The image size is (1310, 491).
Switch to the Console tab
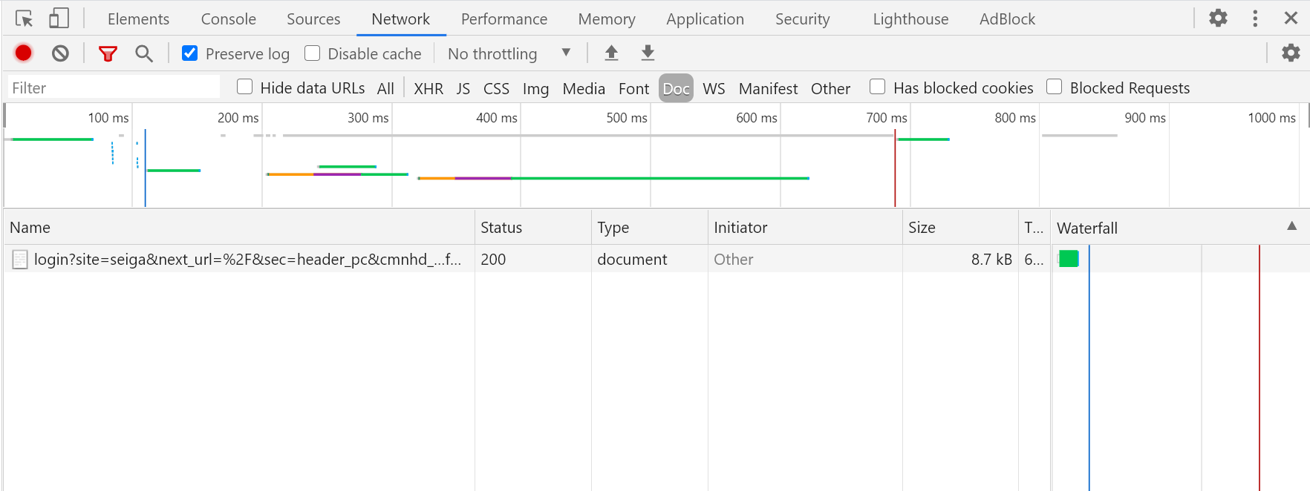coord(228,19)
